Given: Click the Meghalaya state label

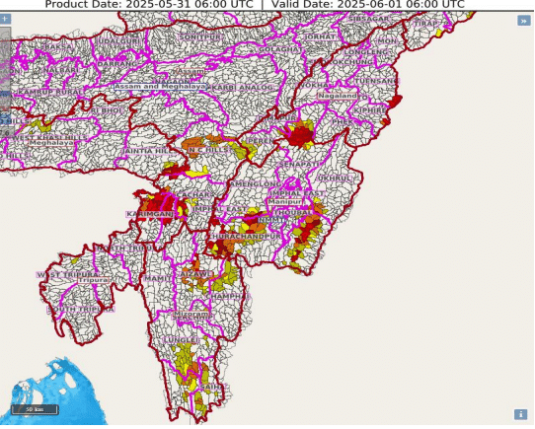Looking at the screenshot, I should [51, 143].
